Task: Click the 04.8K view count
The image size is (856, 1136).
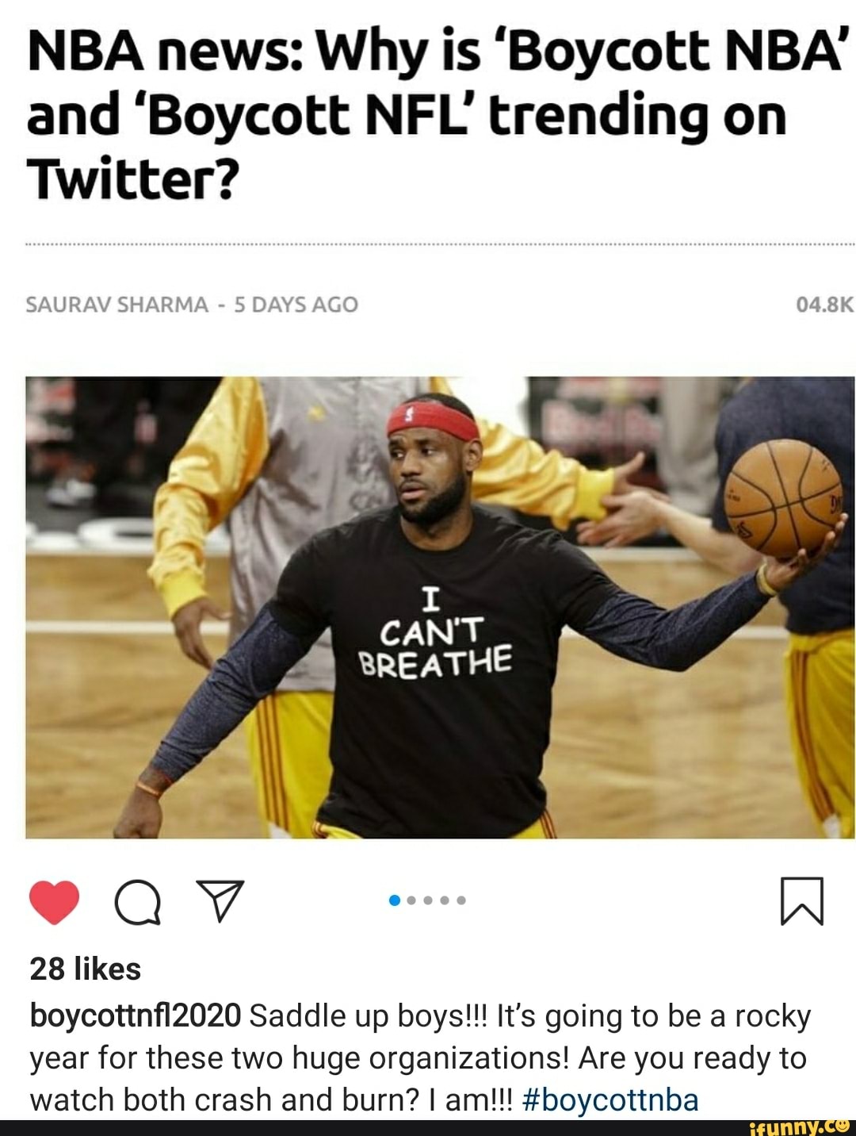Action: [x=824, y=305]
